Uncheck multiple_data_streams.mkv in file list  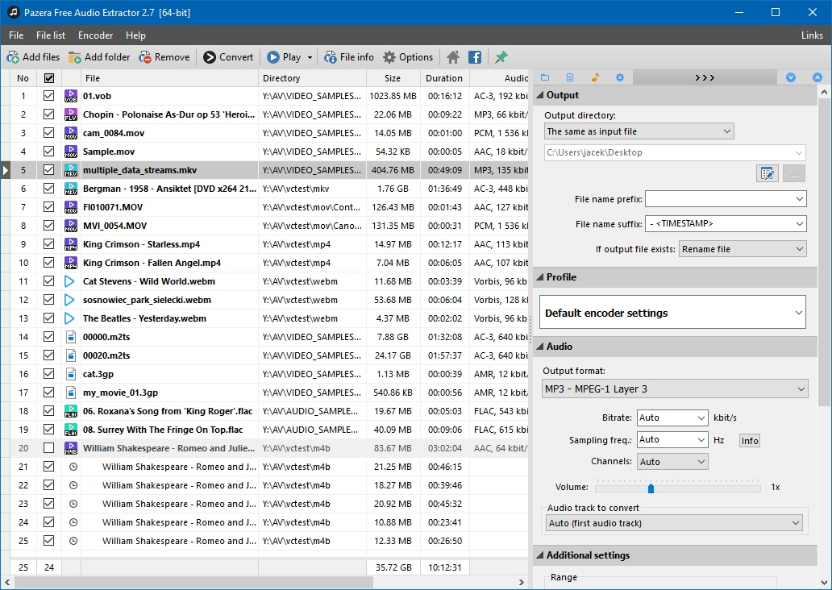(49, 170)
